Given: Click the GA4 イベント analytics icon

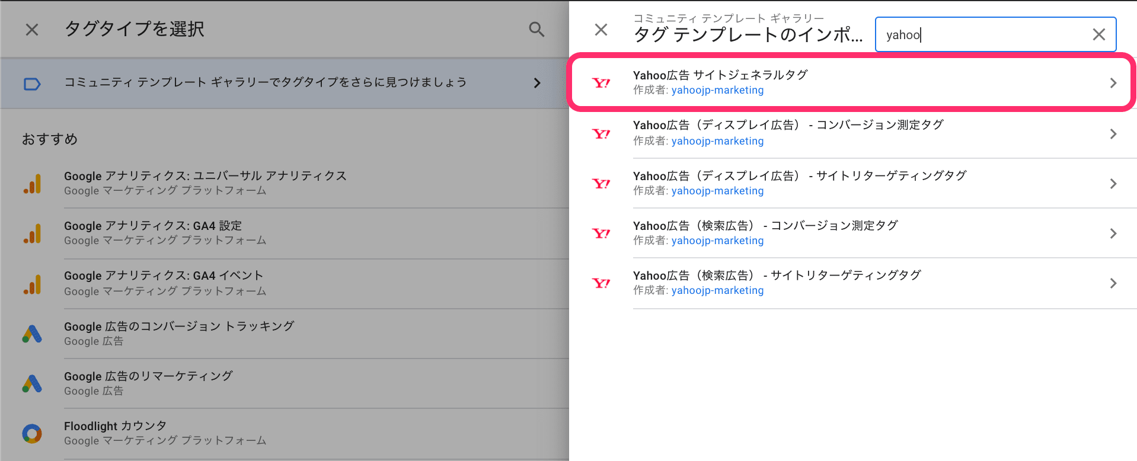Looking at the screenshot, I should (33, 284).
